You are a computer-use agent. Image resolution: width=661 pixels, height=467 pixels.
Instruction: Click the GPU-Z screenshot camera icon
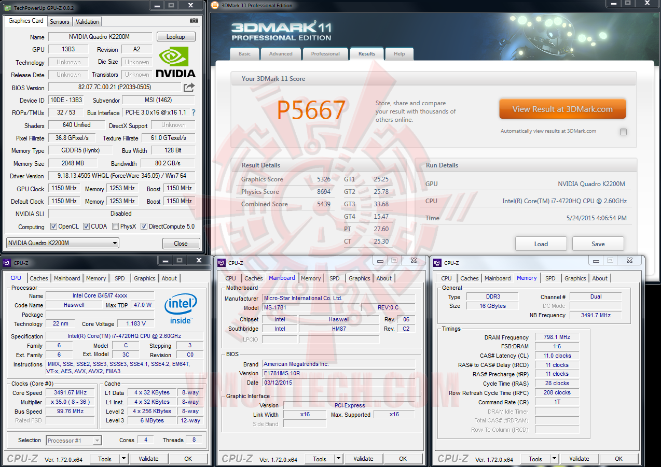[194, 21]
